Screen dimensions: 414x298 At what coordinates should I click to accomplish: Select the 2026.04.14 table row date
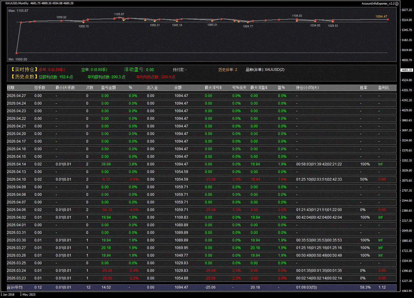[x=16, y=164]
